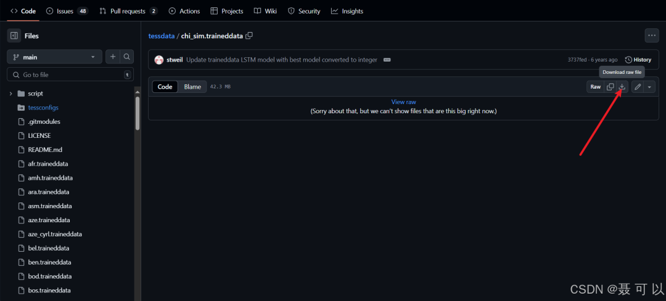
Task: Go to tessdata breadcrumb link
Action: pos(162,36)
